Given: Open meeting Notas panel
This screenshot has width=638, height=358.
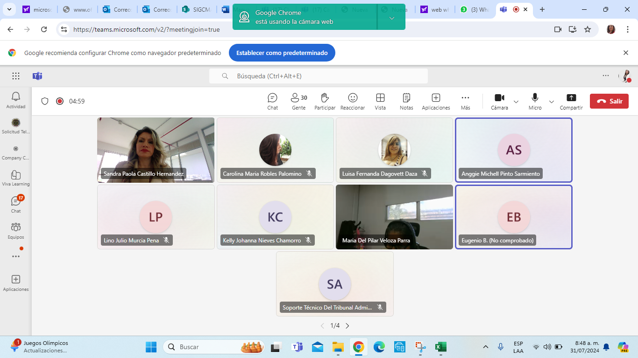Looking at the screenshot, I should pyautogui.click(x=406, y=101).
